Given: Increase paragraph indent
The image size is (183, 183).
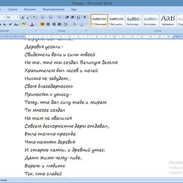Looking at the screenshot, I should pyautogui.click(x=73, y=17).
